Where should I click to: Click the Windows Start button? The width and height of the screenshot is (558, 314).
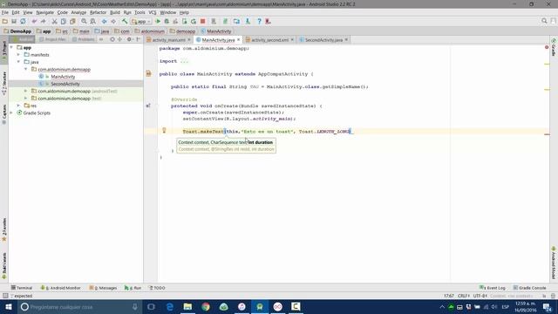coord(9,306)
